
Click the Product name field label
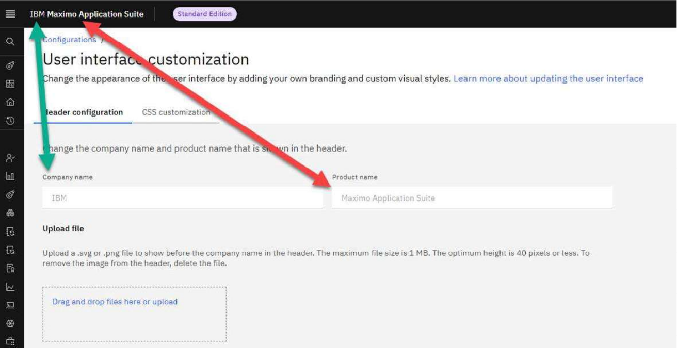coord(354,177)
